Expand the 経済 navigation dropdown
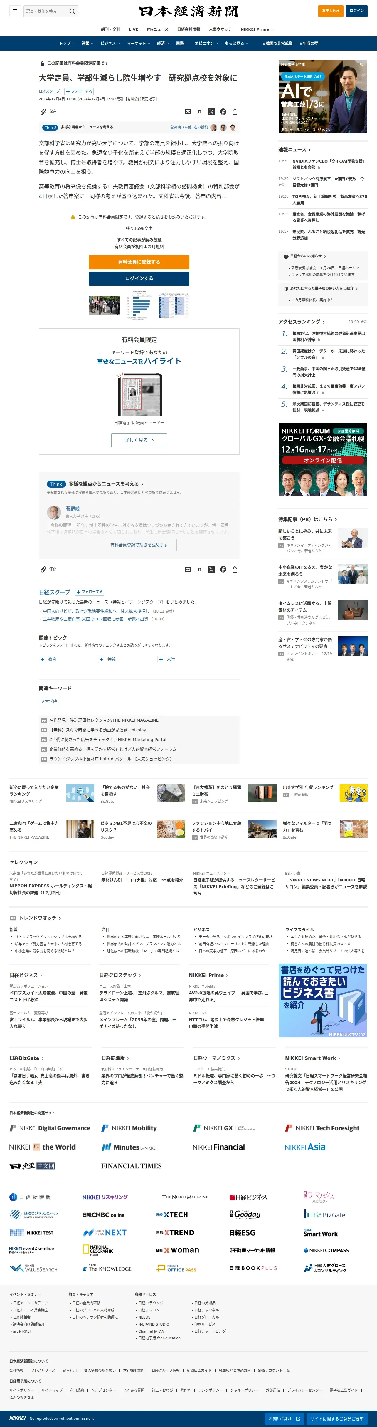Viewport: 377px width, 1427px height. click(162, 43)
